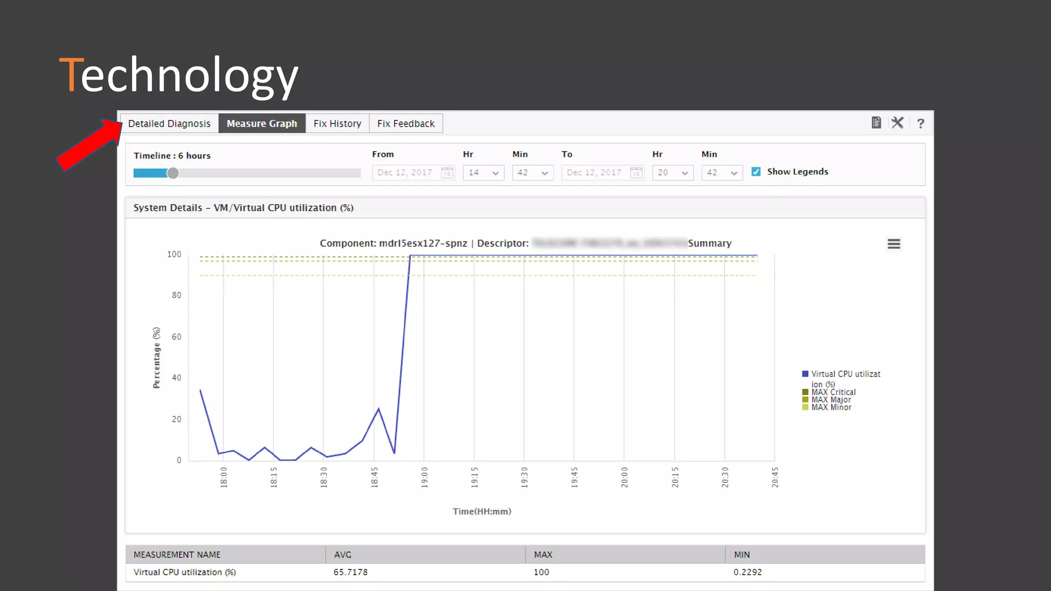Uncheck the Show Legends checkbox
This screenshot has height=591, width=1051.
click(x=756, y=172)
